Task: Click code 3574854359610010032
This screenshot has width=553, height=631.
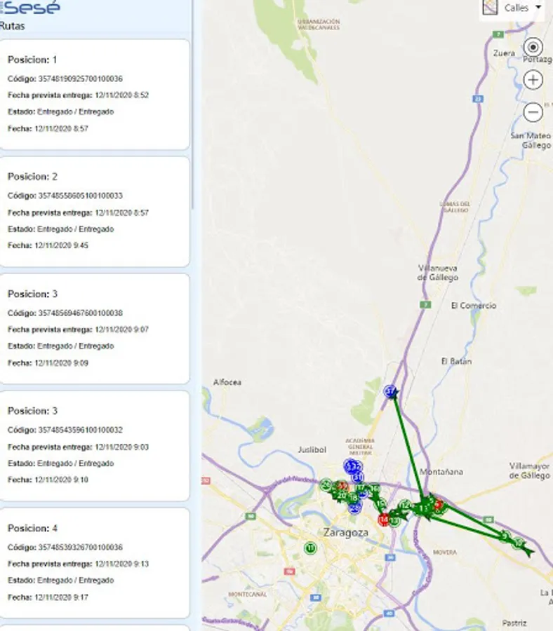Action: [x=81, y=430]
